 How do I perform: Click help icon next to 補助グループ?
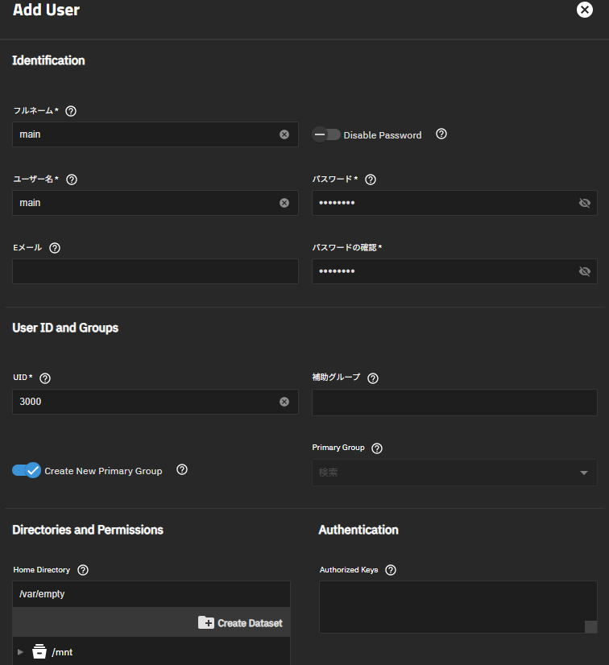pyautogui.click(x=373, y=378)
